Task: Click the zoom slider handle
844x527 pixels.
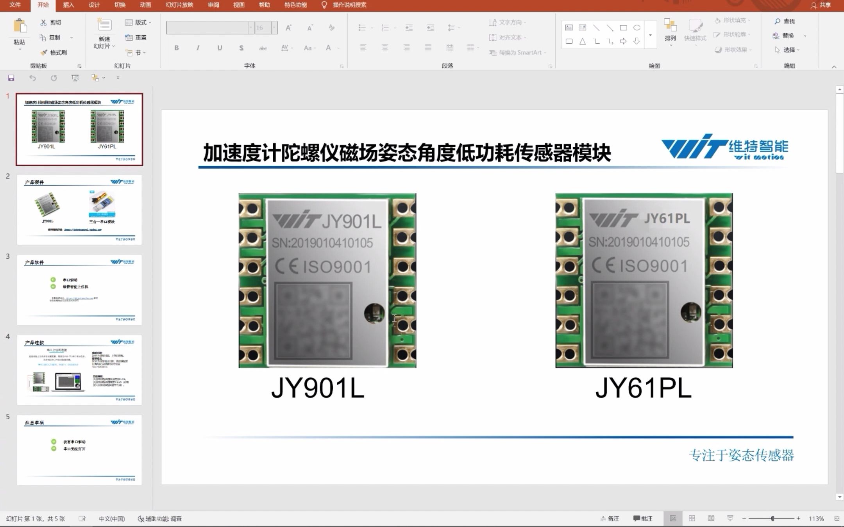Action: coord(772,518)
